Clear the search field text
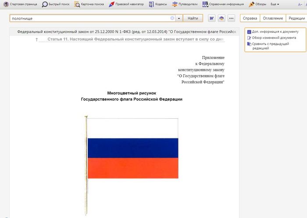Image resolution: width=307 pixels, height=218 pixels. pos(172,19)
